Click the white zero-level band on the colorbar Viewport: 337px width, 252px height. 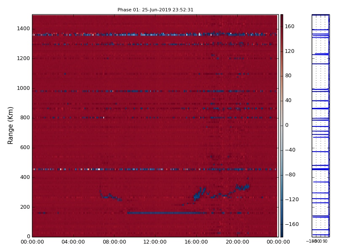point(281,126)
